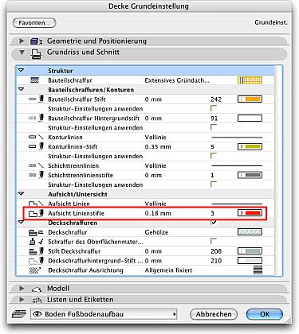Open the Favoriten dialog

click(x=34, y=23)
